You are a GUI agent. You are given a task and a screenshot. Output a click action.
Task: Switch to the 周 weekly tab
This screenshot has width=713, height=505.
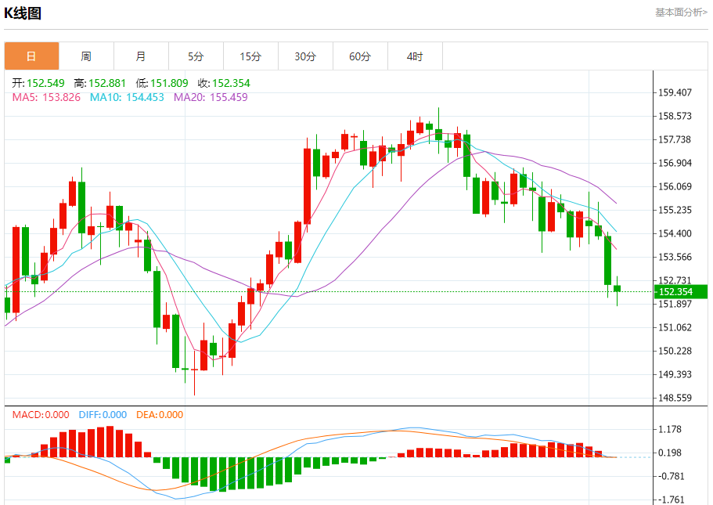[86, 56]
